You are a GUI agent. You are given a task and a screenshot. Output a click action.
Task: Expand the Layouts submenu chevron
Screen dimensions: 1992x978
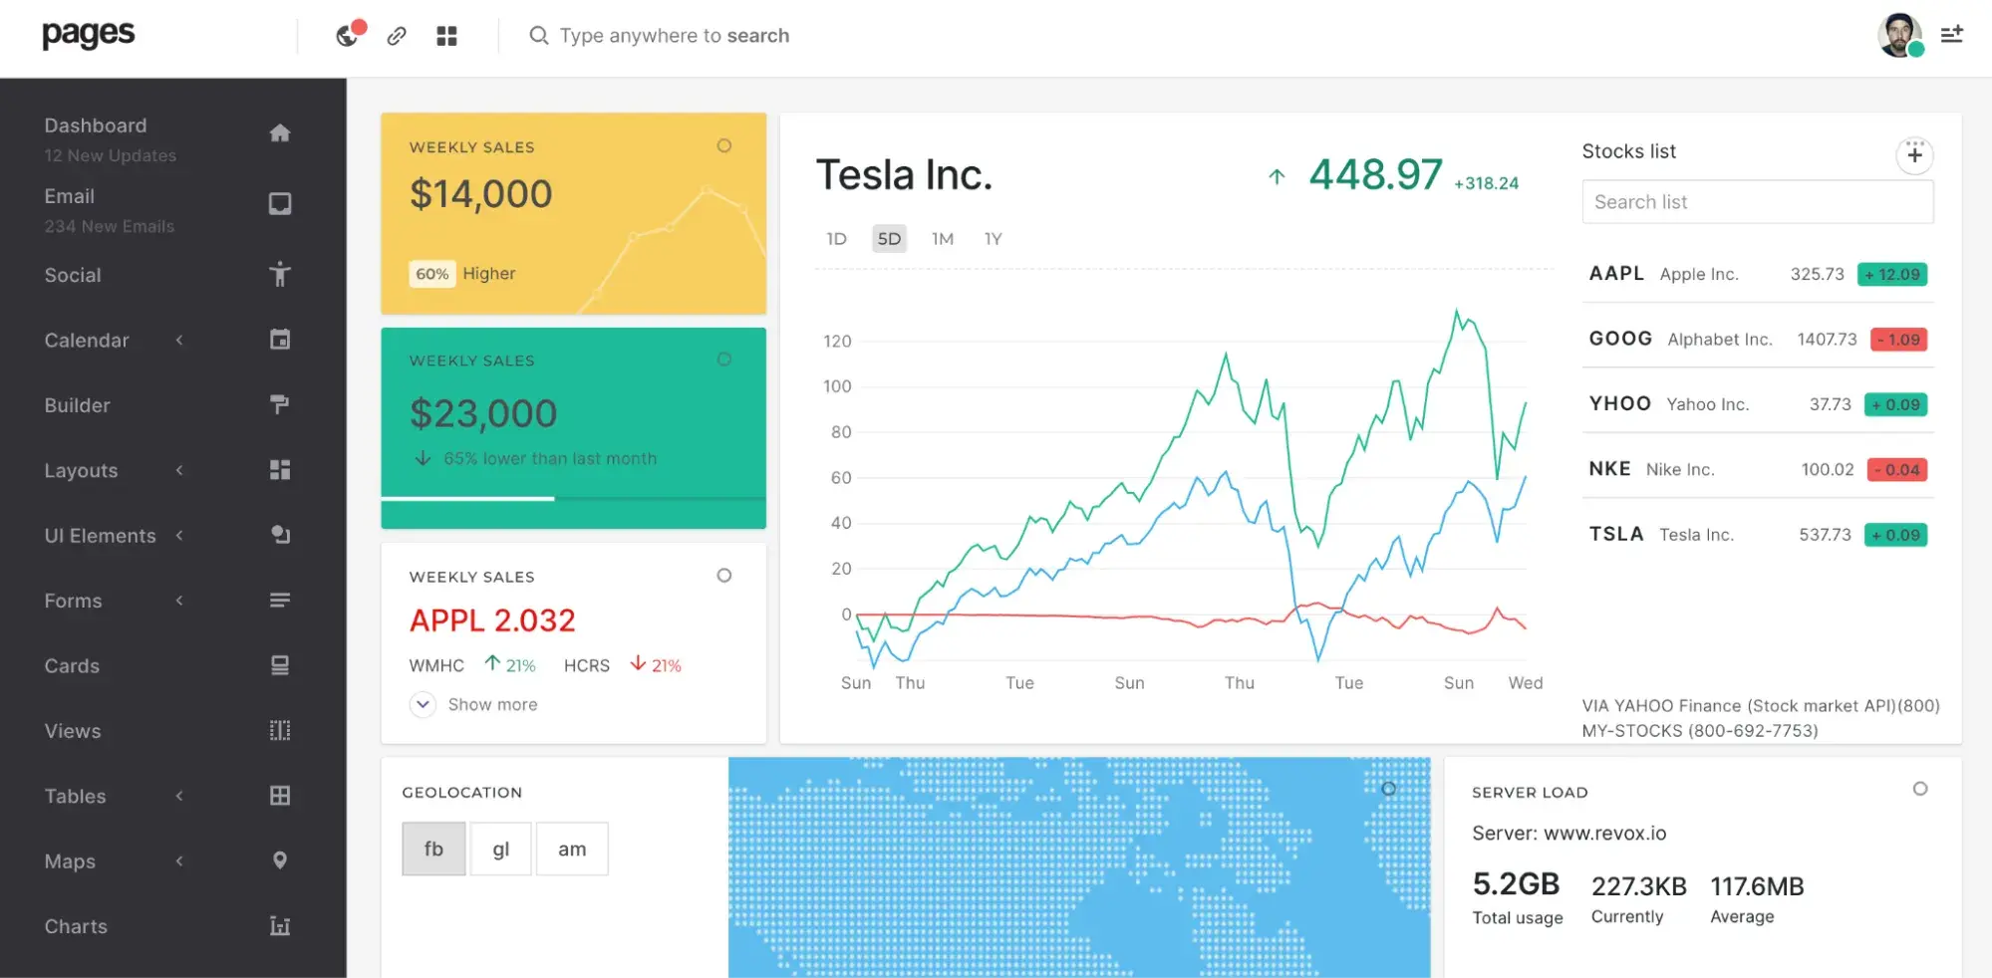pyautogui.click(x=179, y=470)
